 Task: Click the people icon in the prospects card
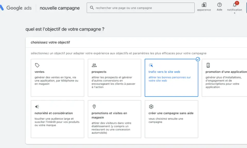94,65
